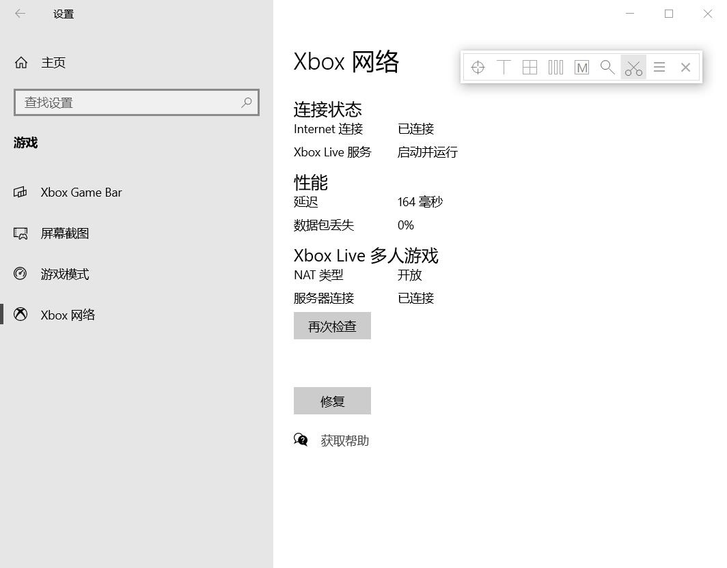The width and height of the screenshot is (727, 568).
Task: Click the Xbox Live 多人游戏 section heading
Action: click(366, 256)
